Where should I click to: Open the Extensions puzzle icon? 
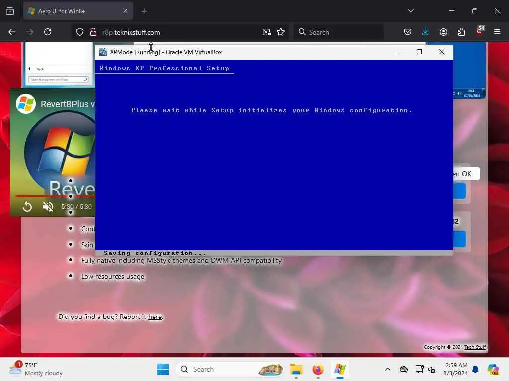coord(461,32)
